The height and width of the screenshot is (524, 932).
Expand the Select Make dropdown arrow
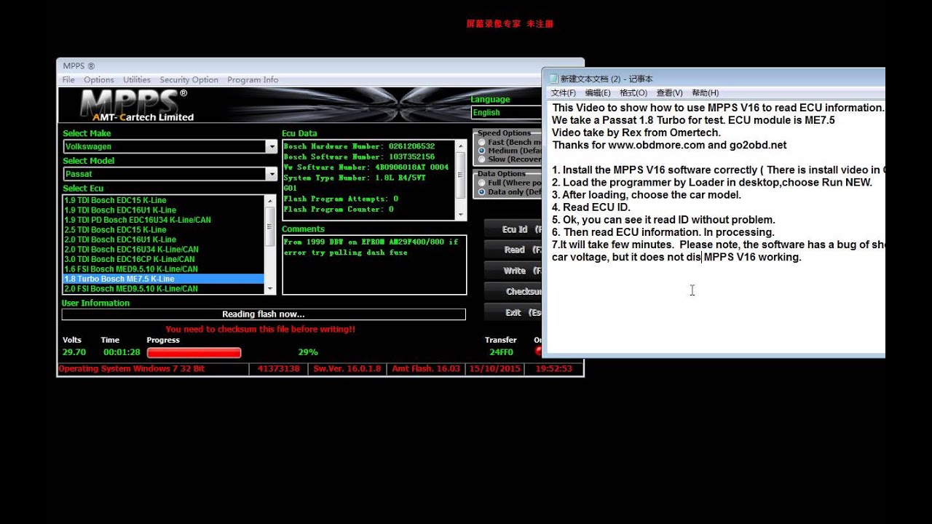(271, 146)
